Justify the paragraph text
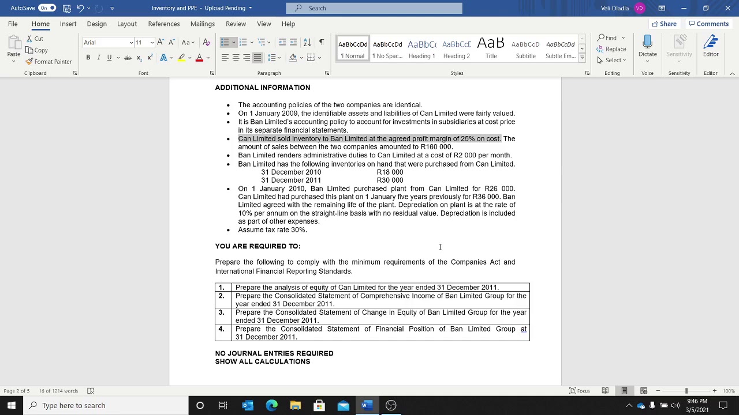 point(257,58)
